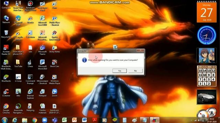Select the Alto desktop shortcut
The height and width of the screenshot is (123, 220).
pyautogui.click(x=18, y=93)
